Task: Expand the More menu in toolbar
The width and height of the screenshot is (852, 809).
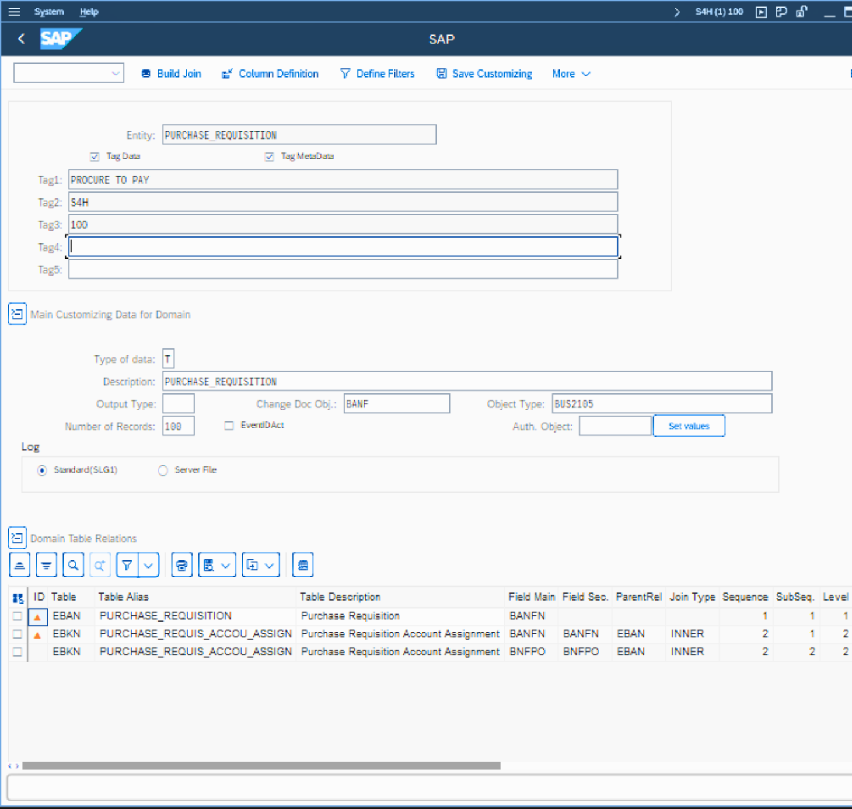Action: coord(571,74)
